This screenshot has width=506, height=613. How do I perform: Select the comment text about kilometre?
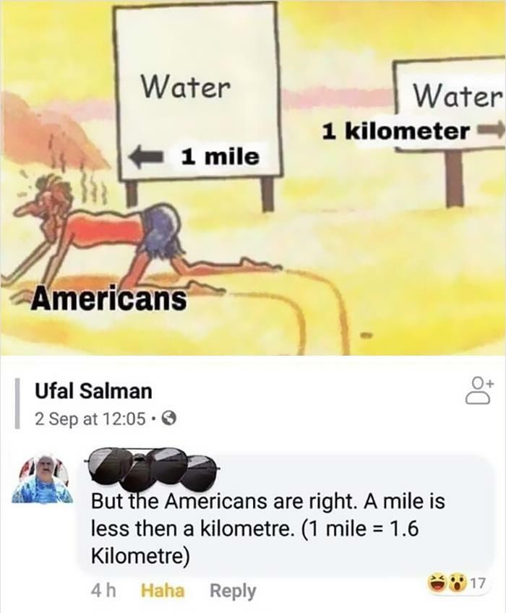click(x=268, y=528)
